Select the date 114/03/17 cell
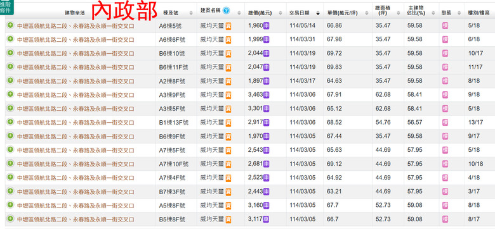The image size is (495, 229). (x=303, y=81)
